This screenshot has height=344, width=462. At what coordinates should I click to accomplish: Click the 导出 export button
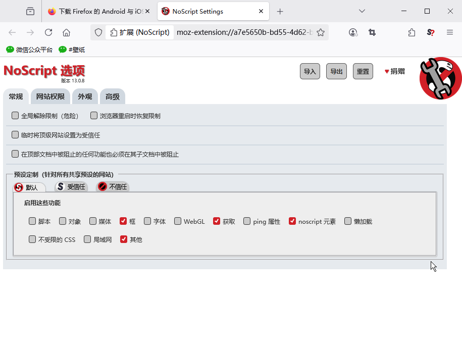coord(336,71)
